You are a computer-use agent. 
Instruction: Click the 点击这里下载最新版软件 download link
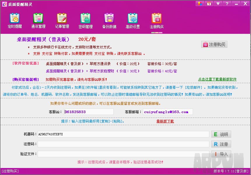217,79
